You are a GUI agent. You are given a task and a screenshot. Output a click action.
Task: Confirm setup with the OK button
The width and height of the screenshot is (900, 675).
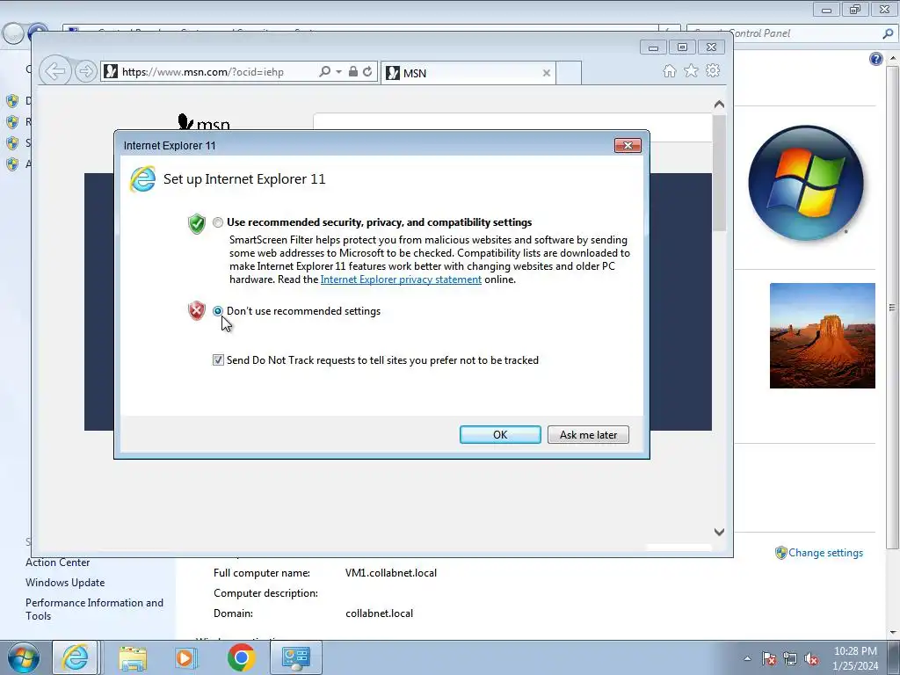500,434
